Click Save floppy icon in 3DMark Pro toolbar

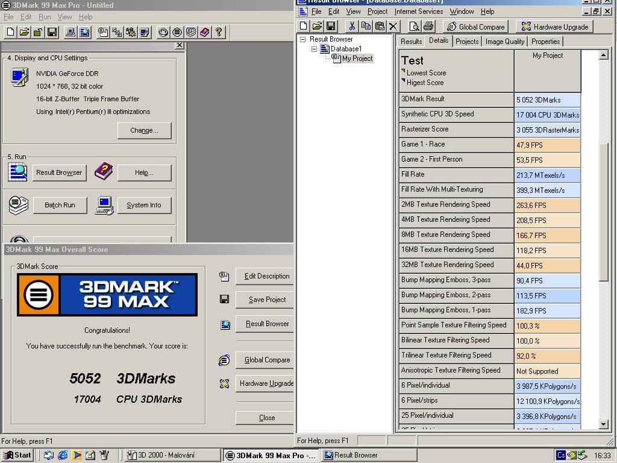52,32
